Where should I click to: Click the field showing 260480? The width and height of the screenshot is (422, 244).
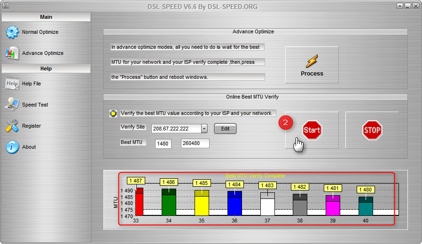[195, 144]
